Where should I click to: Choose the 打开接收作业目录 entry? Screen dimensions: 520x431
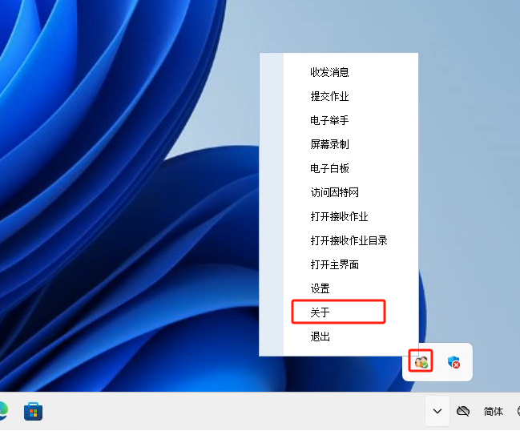point(349,240)
